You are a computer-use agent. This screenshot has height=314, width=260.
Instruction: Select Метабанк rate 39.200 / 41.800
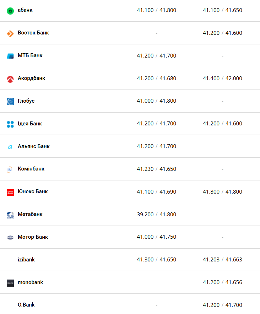coord(156,215)
